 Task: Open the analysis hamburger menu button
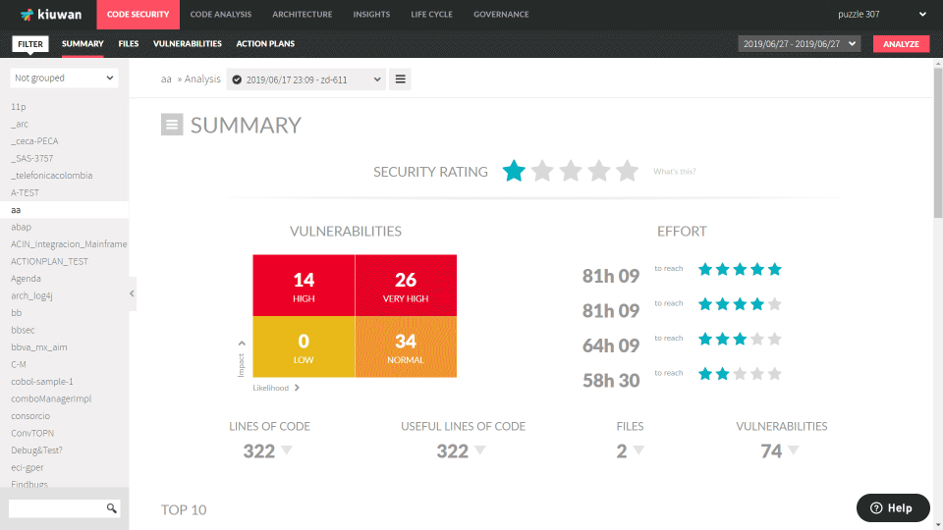(400, 79)
